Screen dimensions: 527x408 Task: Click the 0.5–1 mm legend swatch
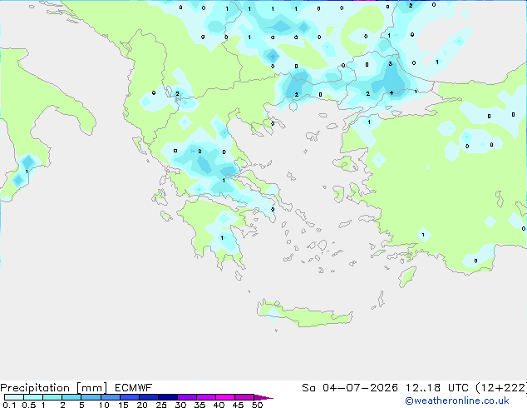[x=33, y=397]
